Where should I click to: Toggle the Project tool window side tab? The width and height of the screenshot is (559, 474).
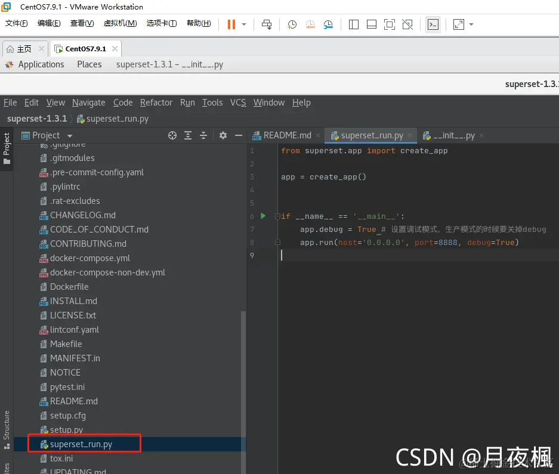[7, 148]
